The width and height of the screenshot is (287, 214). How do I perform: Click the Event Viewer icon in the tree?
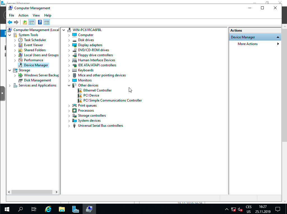(20, 45)
